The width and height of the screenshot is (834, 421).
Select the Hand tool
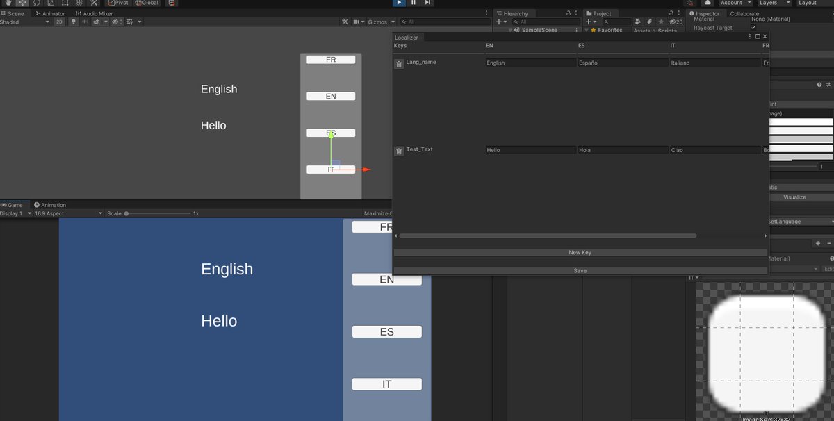tap(8, 3)
